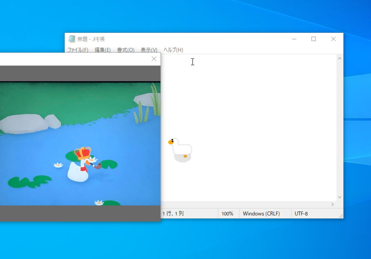Click the resize grip in Notepad's corner
The width and height of the screenshot is (371, 259).
coord(341,216)
